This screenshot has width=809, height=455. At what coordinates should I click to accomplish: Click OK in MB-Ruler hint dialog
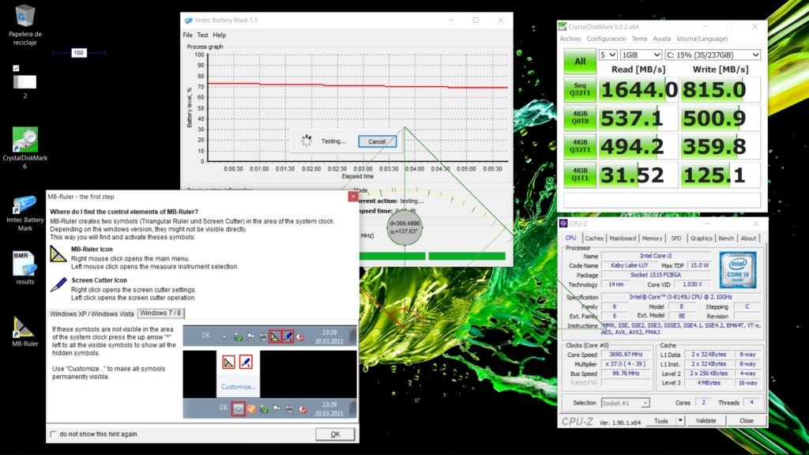[x=335, y=434]
